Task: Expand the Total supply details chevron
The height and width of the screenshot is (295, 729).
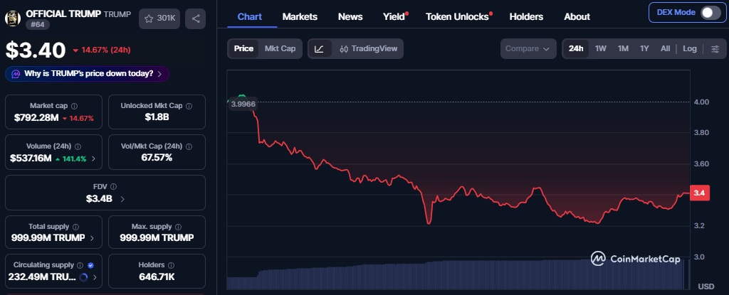Action: [93, 237]
